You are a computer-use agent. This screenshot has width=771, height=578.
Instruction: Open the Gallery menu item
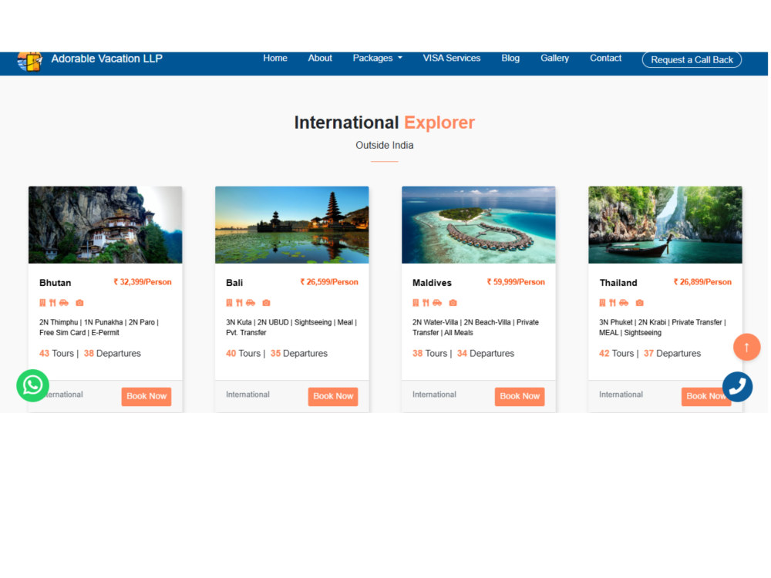pyautogui.click(x=554, y=58)
